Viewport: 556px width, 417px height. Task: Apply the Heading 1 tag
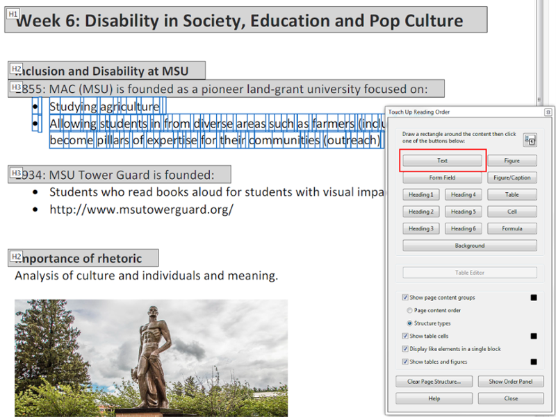pos(421,194)
